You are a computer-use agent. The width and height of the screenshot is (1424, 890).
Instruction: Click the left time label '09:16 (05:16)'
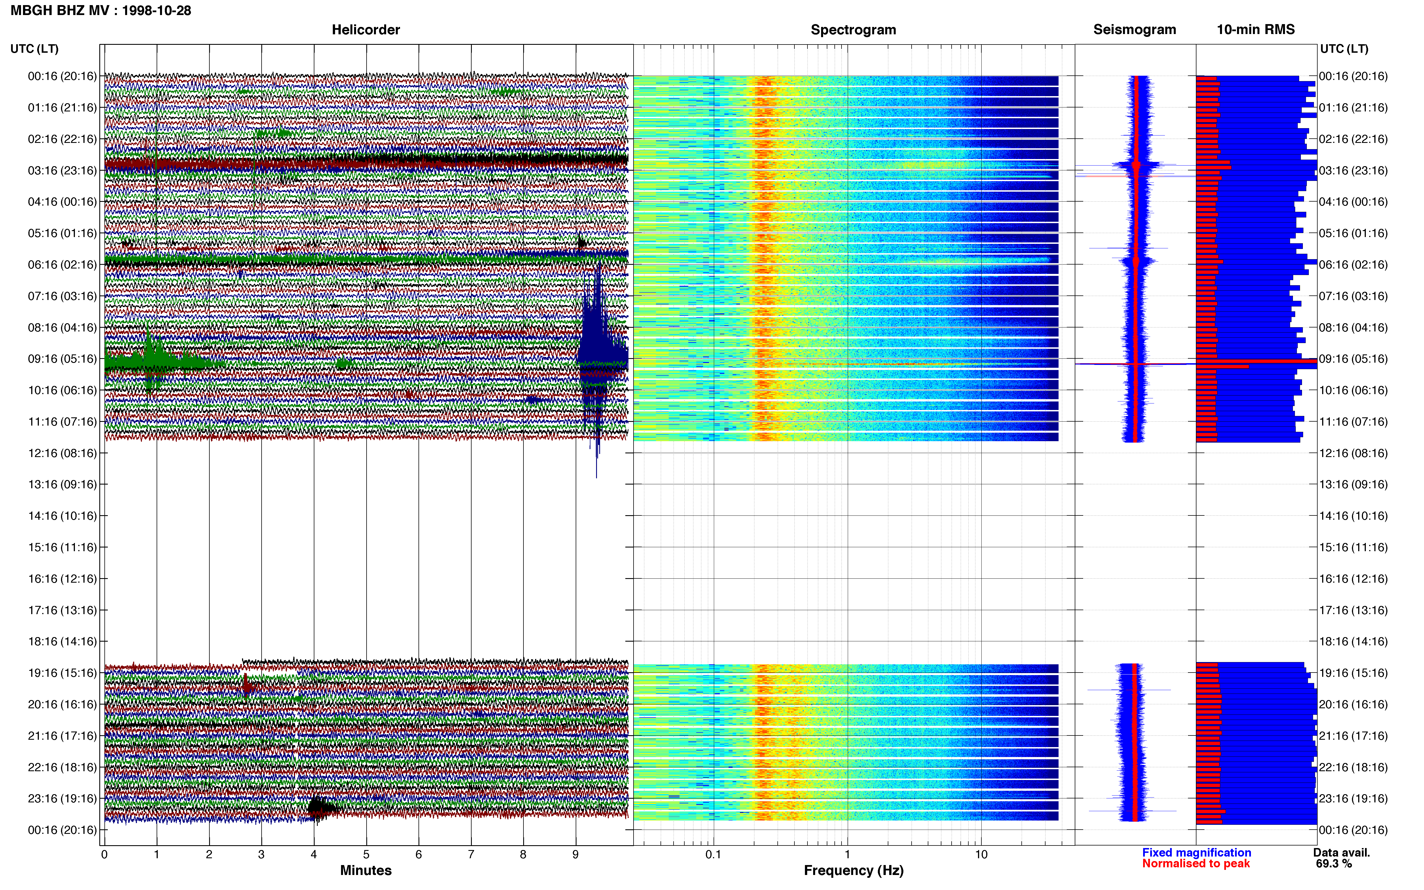pyautogui.click(x=62, y=359)
